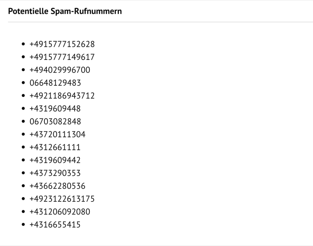This screenshot has height=246, width=313.
Task: Select the last number +4316655415
Action: point(55,225)
